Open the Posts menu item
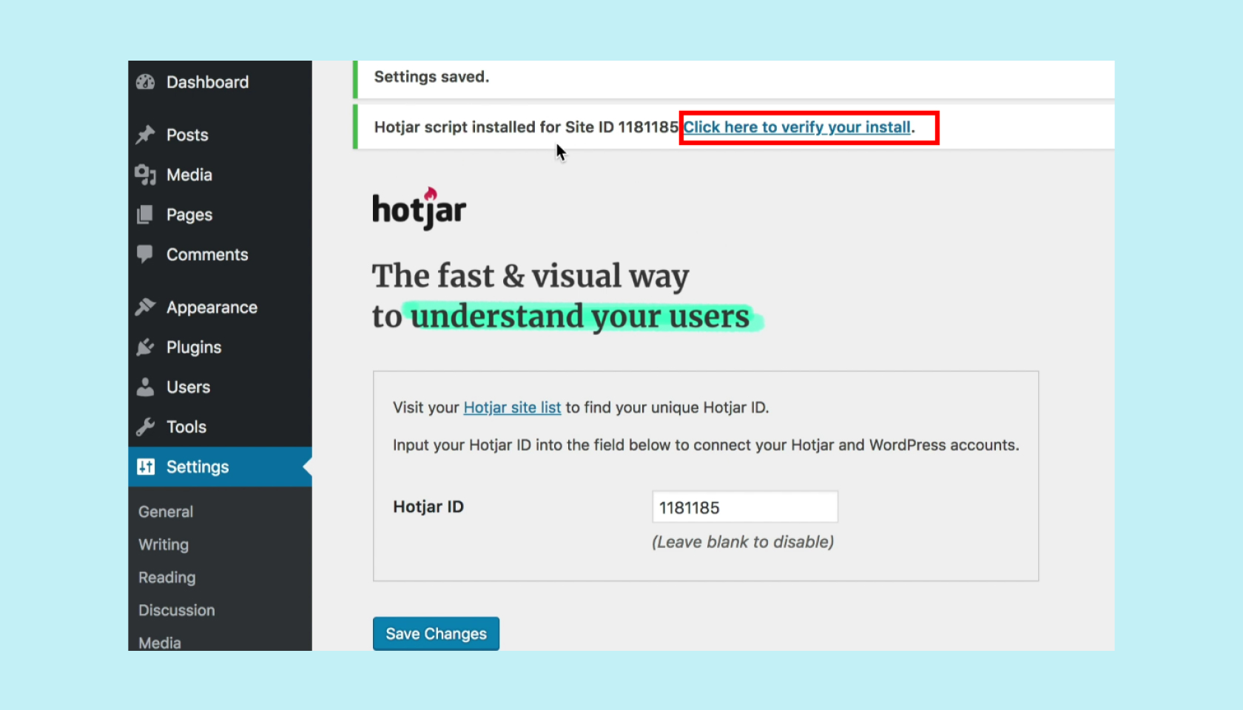The width and height of the screenshot is (1243, 710). (220, 135)
